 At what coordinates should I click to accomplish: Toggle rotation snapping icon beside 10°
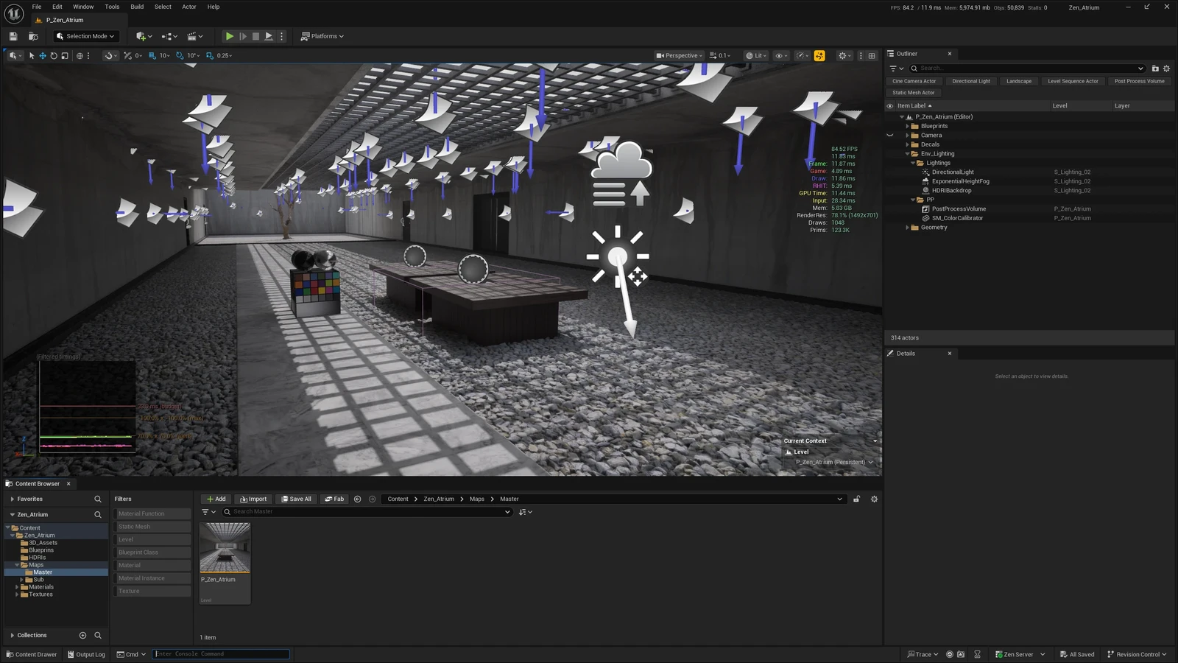pos(180,55)
